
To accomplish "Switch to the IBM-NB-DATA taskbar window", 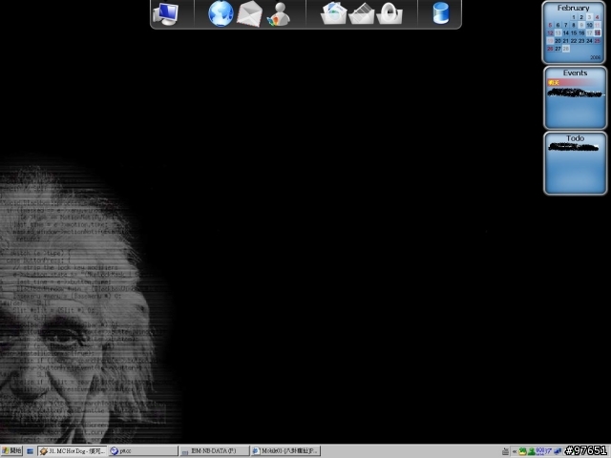I will (214, 451).
